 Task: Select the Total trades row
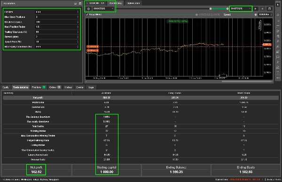click(141, 126)
